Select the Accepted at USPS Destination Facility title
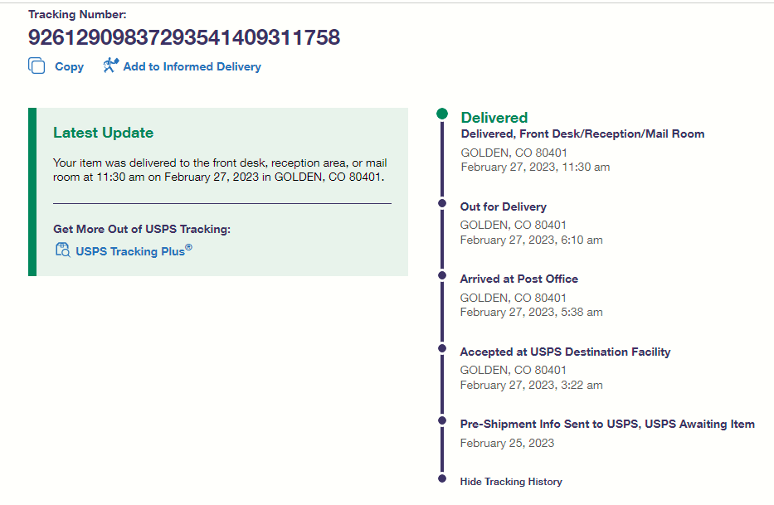 pos(565,352)
